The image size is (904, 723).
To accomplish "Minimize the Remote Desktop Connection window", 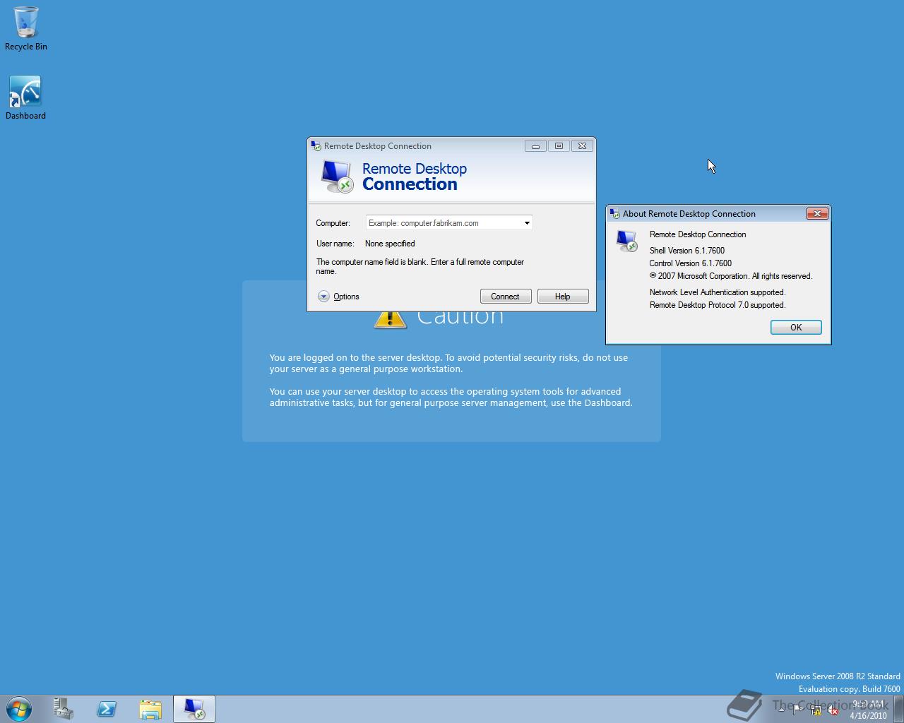I will pyautogui.click(x=535, y=146).
